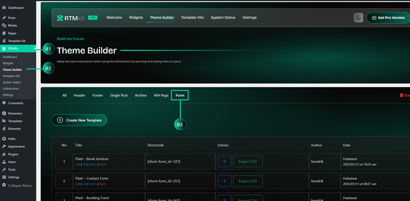Image resolution: width=410 pixels, height=201 pixels.
Task: Click the Template Kit icon in sidebar
Action: point(4,41)
